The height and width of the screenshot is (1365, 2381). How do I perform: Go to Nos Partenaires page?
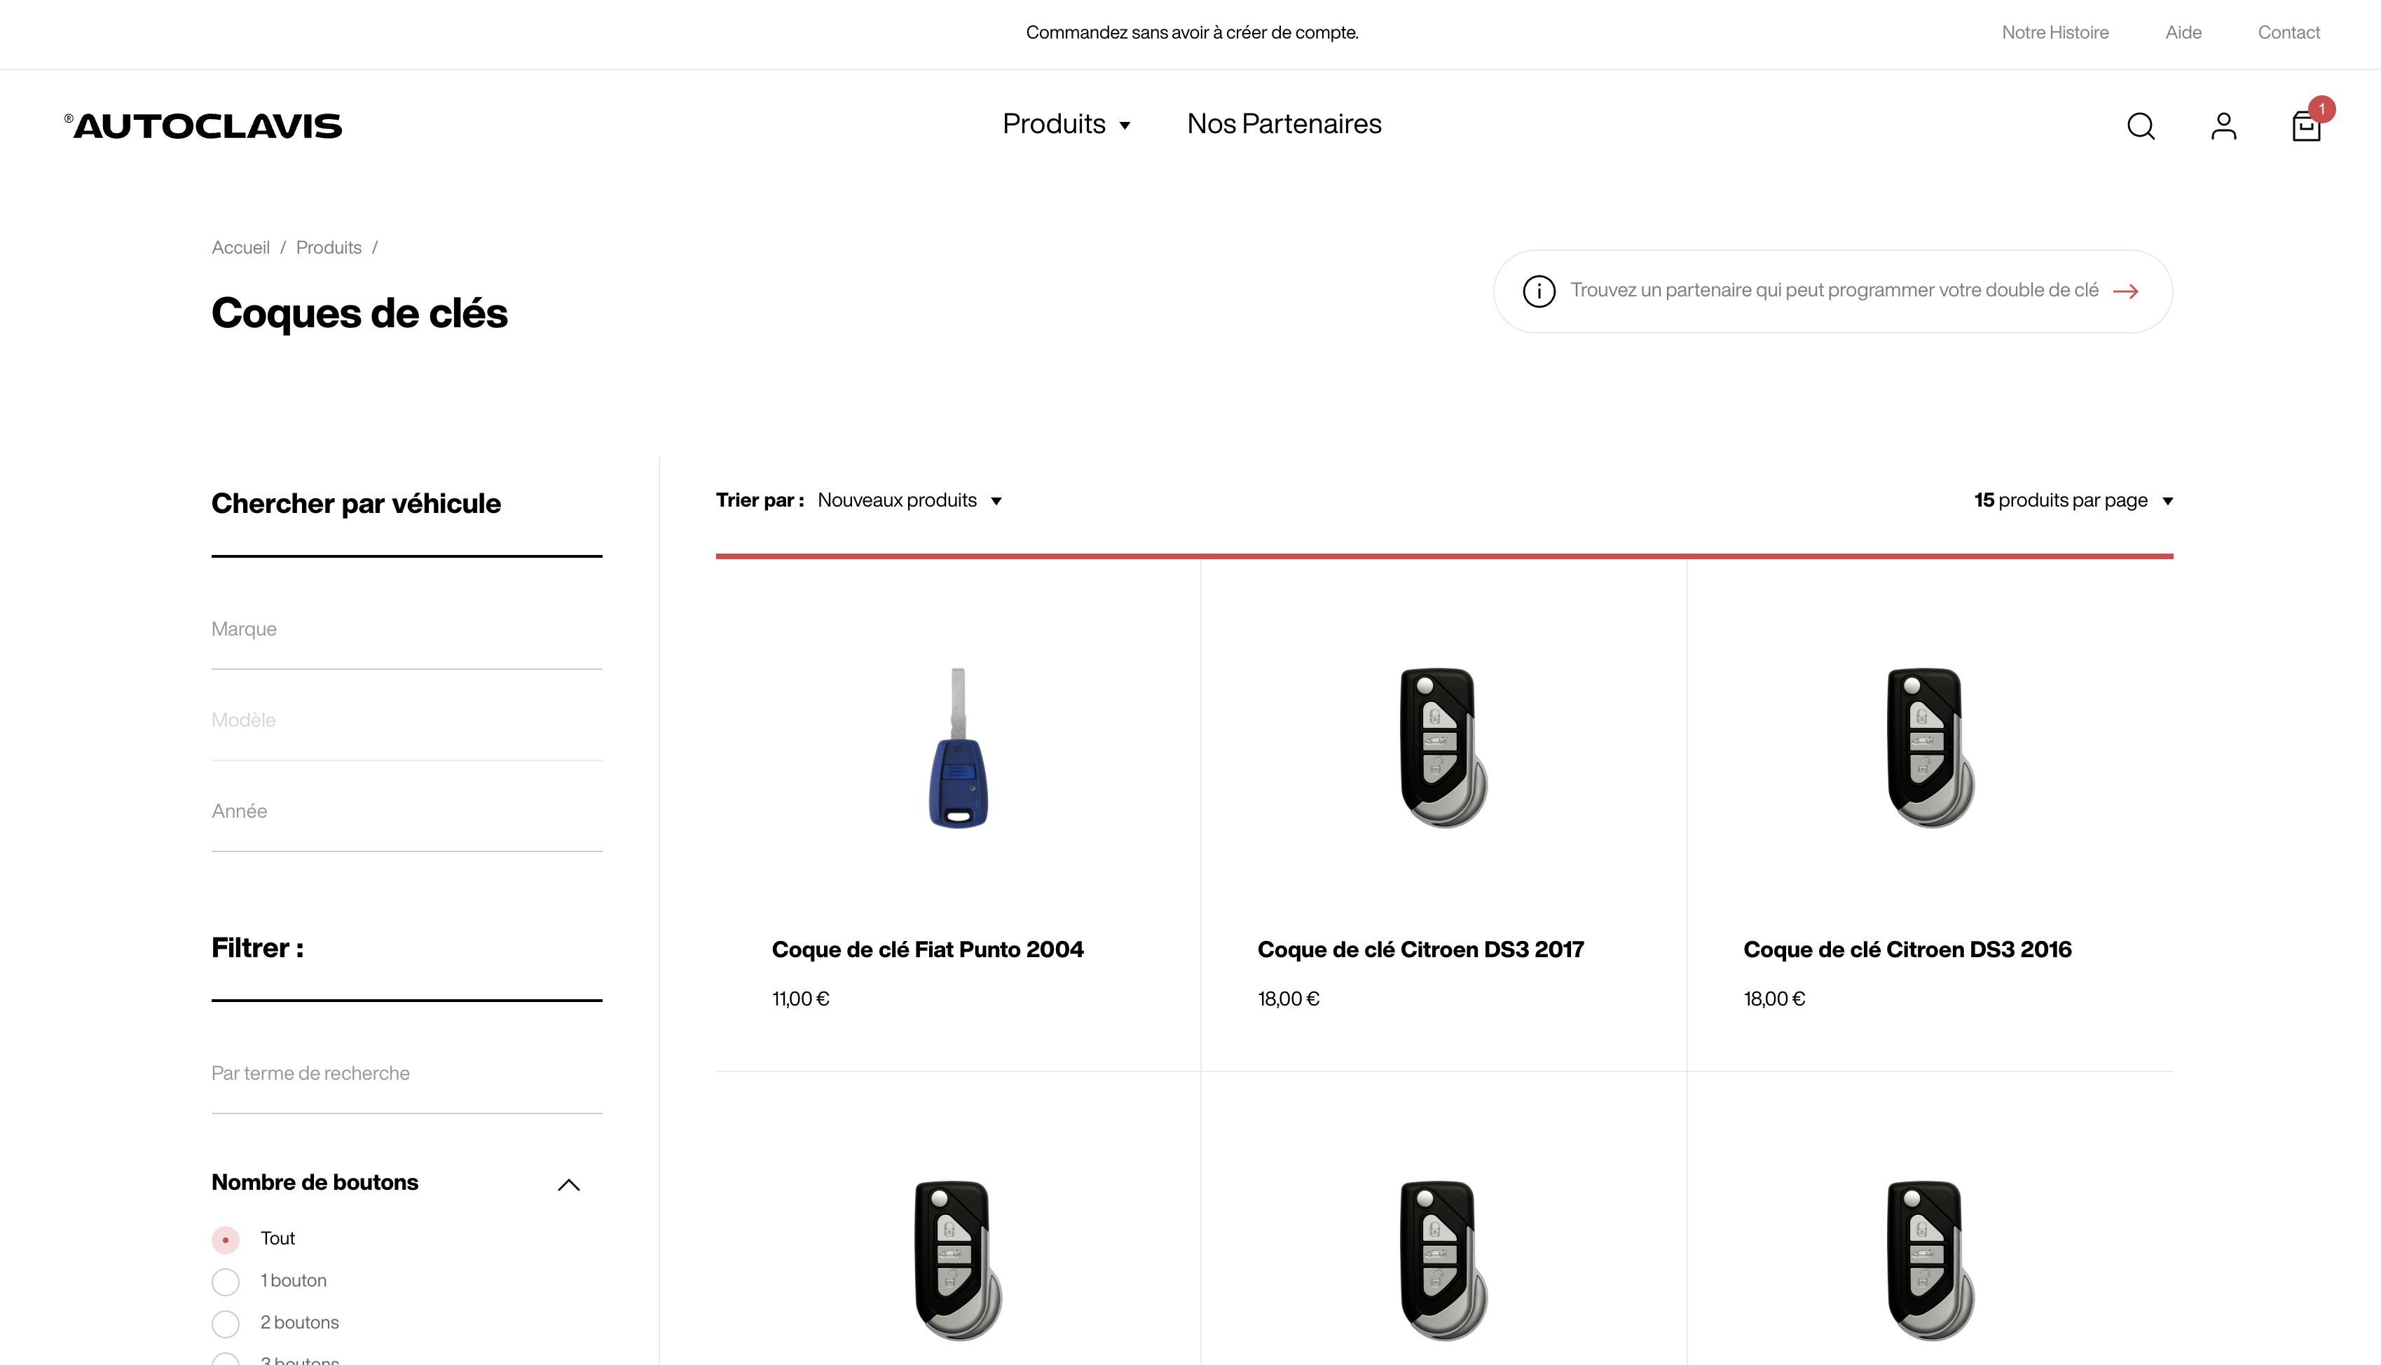(1284, 124)
